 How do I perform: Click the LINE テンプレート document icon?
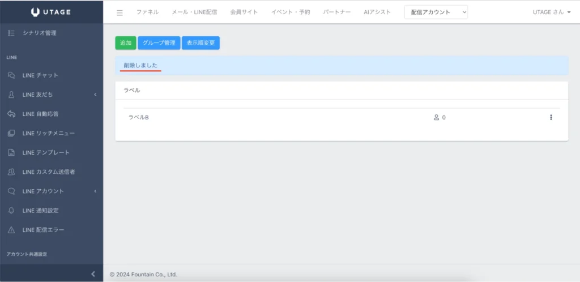tap(11, 153)
